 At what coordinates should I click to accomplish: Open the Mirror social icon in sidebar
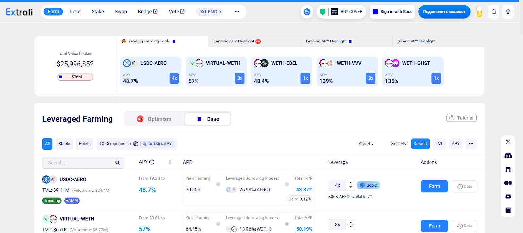[x=508, y=169]
